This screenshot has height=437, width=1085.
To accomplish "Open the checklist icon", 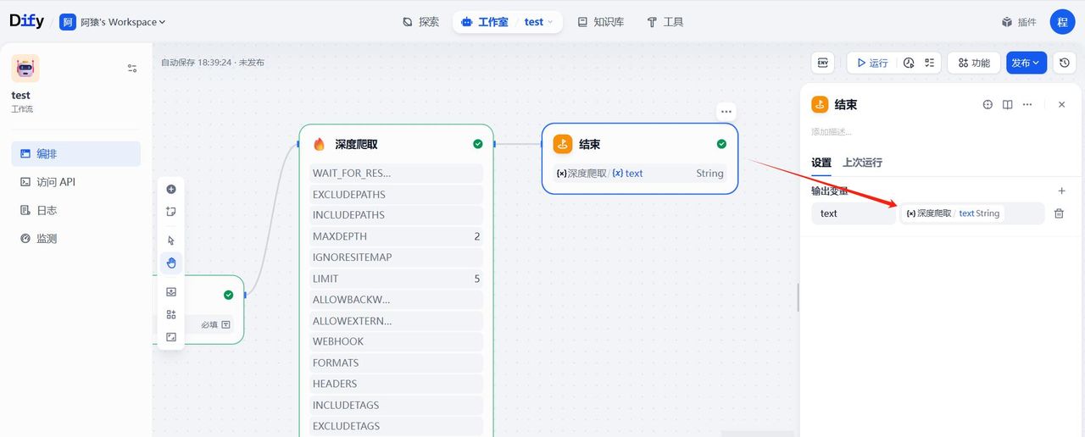I will coord(930,63).
